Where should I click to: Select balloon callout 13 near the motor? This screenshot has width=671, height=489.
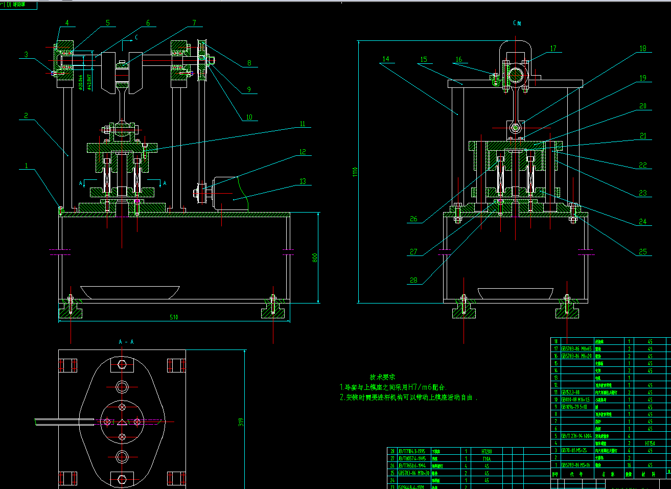pos(303,181)
